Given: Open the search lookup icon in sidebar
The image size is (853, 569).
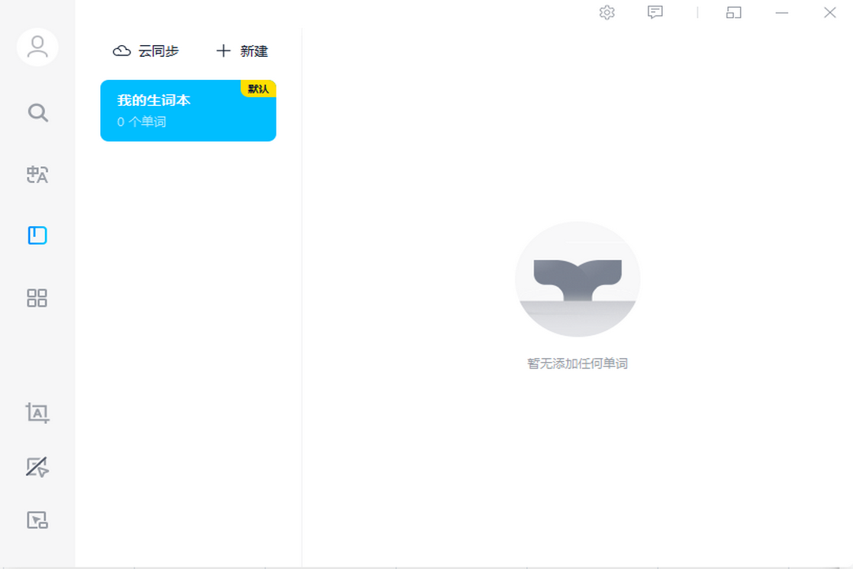Looking at the screenshot, I should pos(37,112).
